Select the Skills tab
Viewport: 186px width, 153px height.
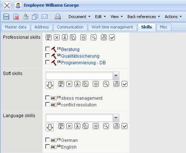(x=147, y=27)
